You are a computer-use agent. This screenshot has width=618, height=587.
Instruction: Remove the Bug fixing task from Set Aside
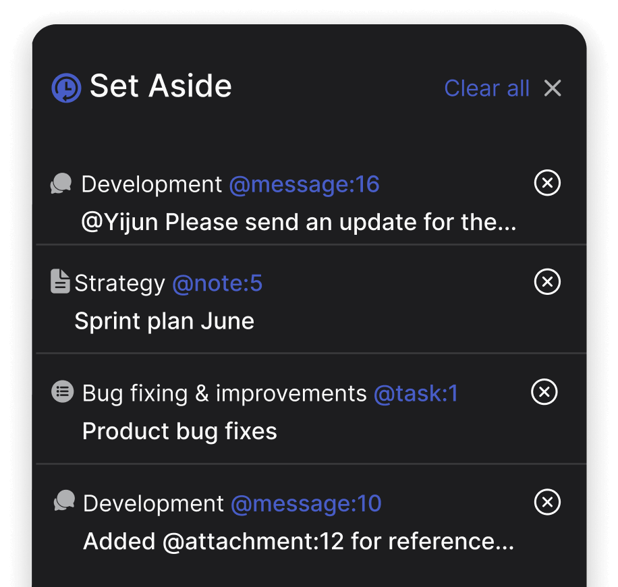[x=544, y=392]
